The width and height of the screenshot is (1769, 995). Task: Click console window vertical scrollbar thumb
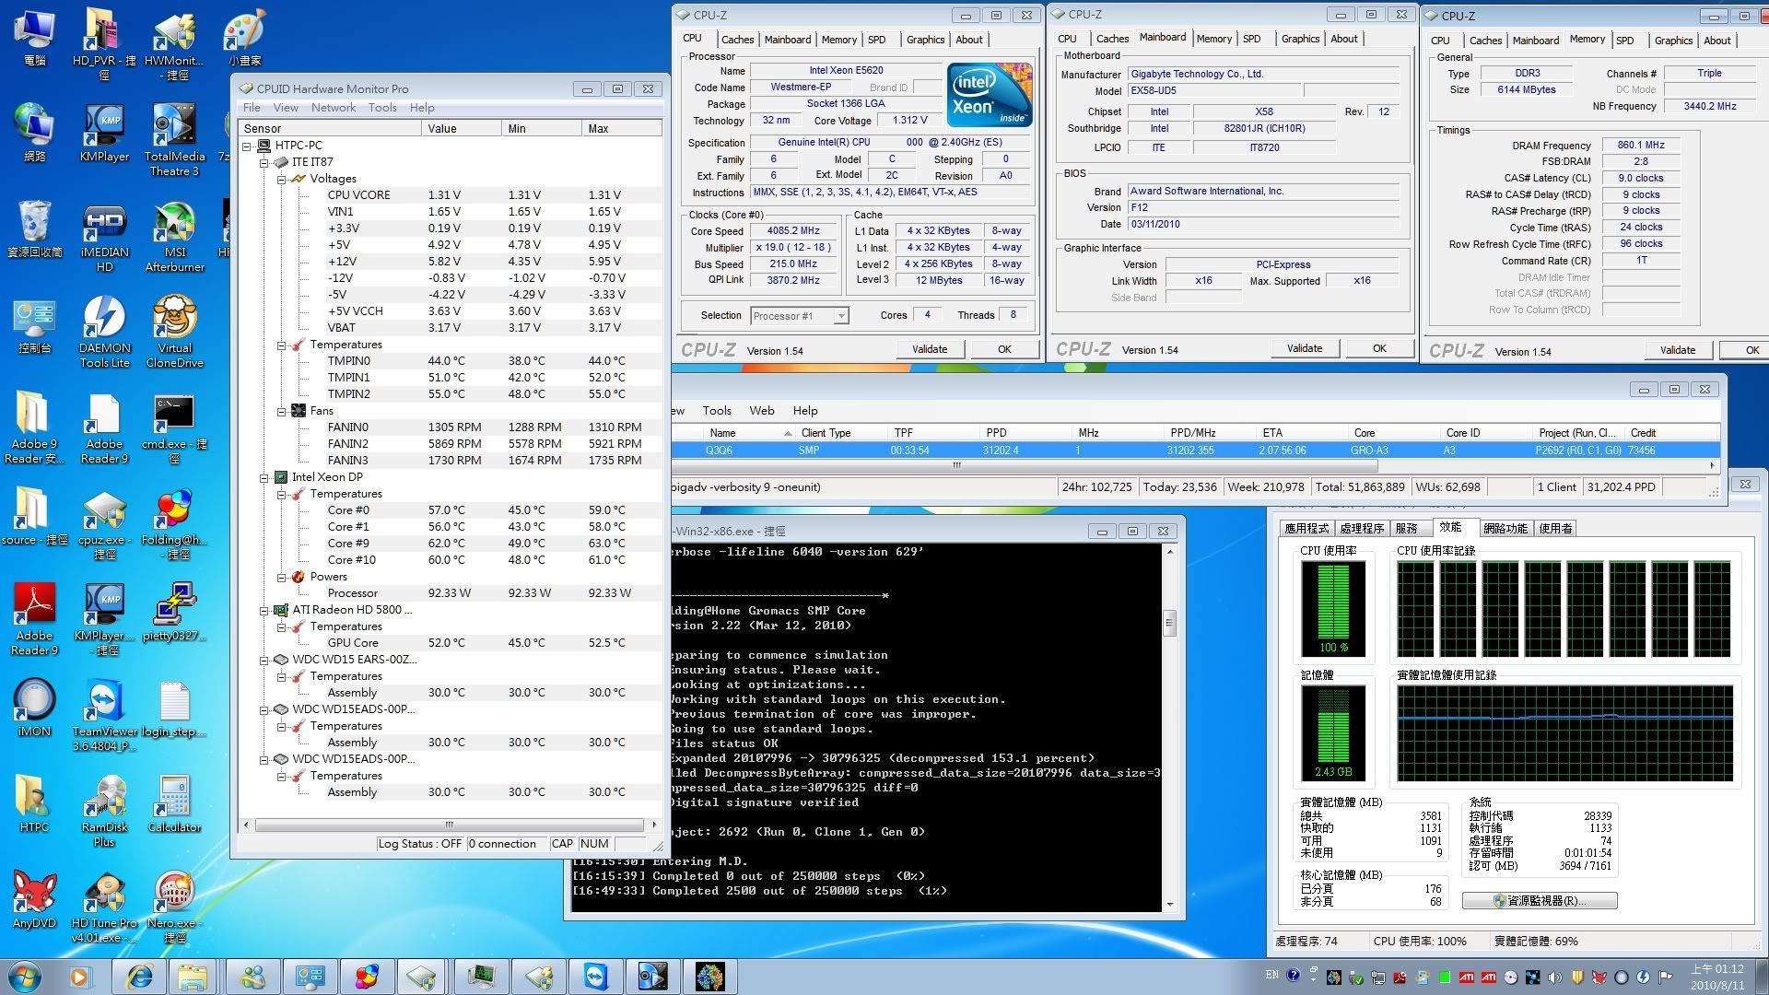click(x=1169, y=623)
